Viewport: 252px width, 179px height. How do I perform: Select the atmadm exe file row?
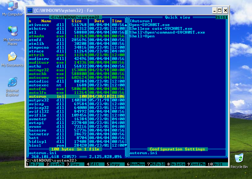click(x=77, y=36)
